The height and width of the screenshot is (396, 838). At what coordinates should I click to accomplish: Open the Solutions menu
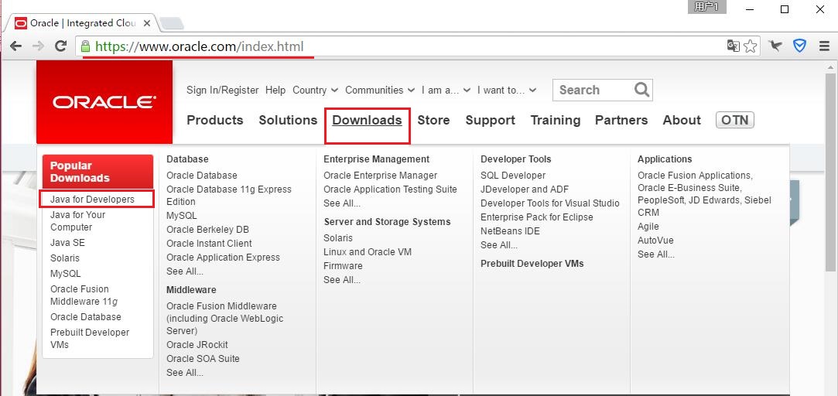click(x=288, y=120)
